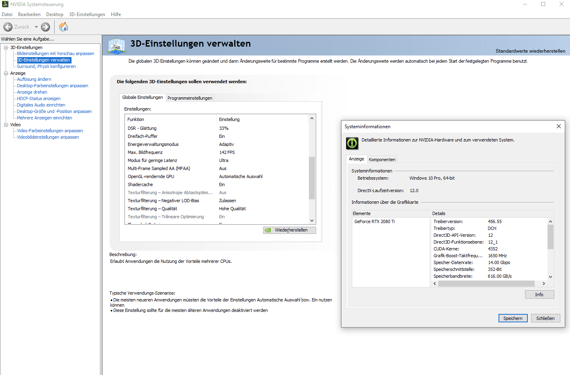Image resolution: width=570 pixels, height=375 pixels.
Task: Click Details horizontal scroll-right arrow
Action: click(544, 284)
